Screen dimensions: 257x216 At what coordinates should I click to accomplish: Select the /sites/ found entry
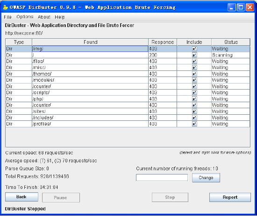(90, 111)
